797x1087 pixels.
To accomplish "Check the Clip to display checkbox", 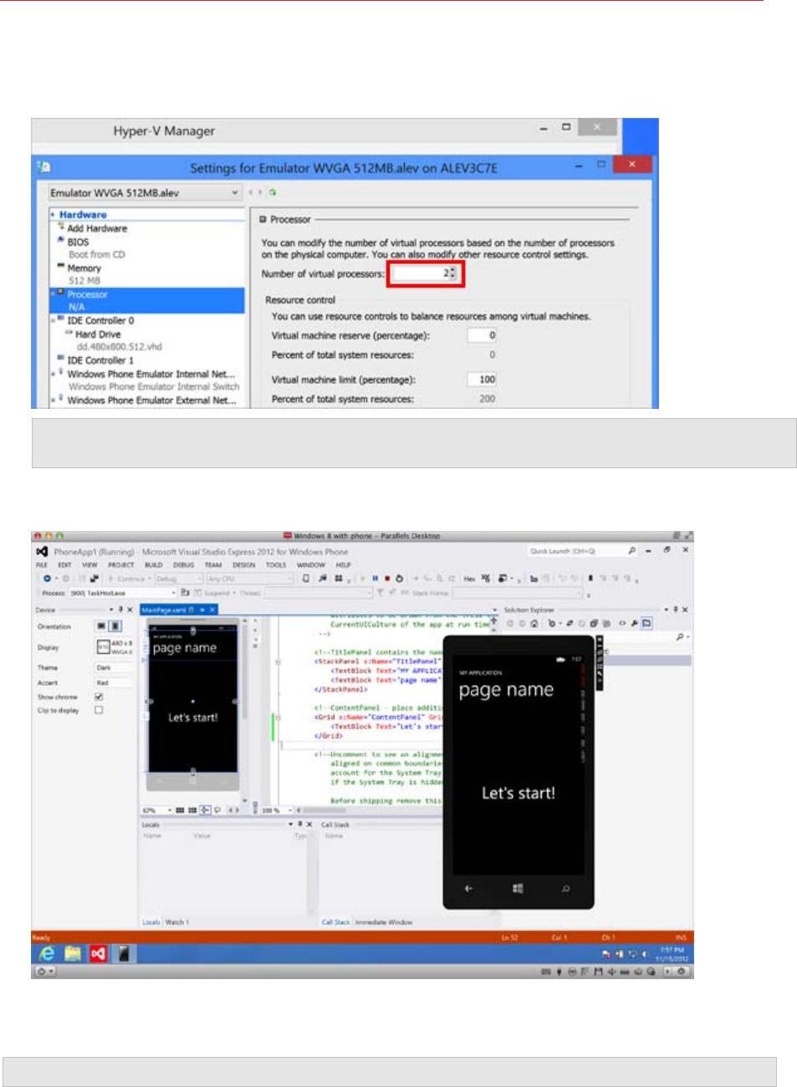I will (99, 711).
